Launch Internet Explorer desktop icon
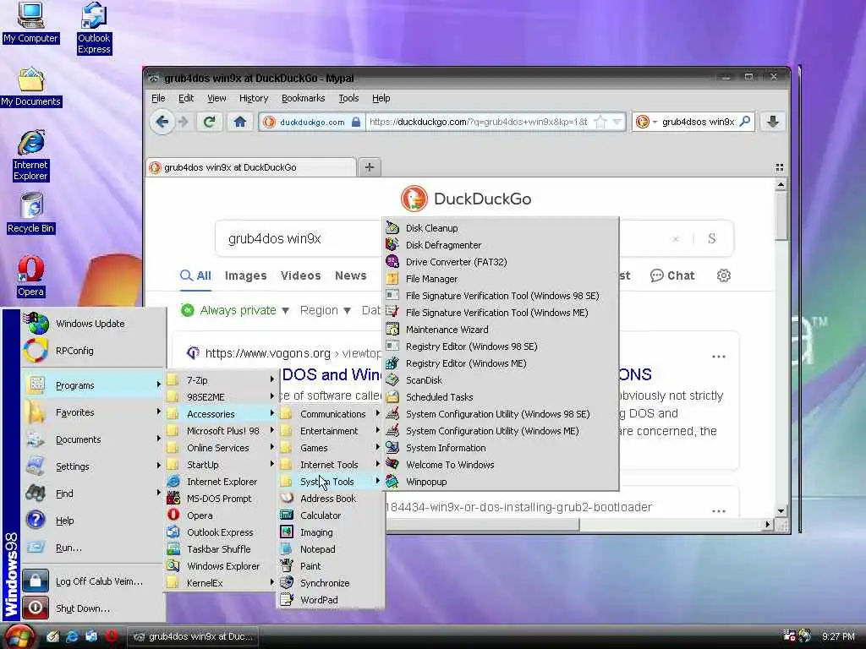866x649 pixels. click(x=31, y=155)
